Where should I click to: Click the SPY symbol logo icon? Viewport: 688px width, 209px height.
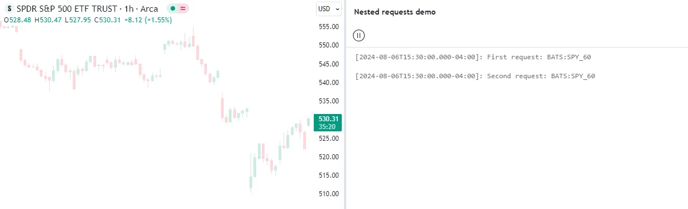[8, 9]
